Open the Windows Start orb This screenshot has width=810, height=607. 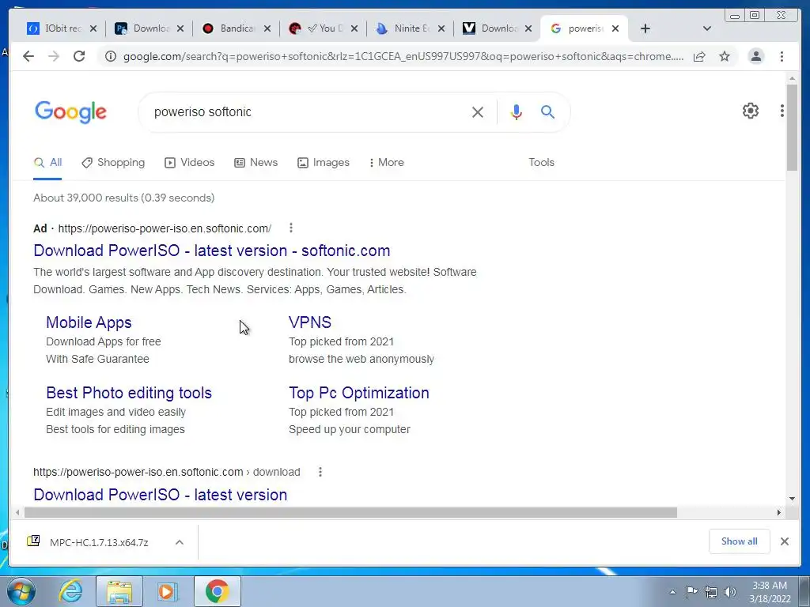21,591
